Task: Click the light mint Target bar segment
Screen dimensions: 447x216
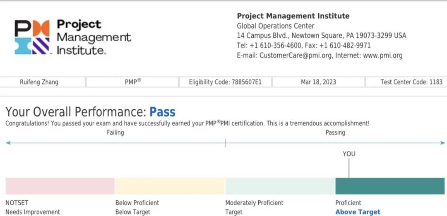Action: (x=280, y=186)
